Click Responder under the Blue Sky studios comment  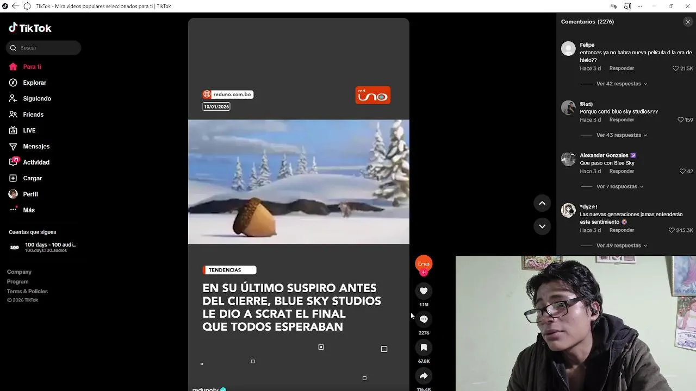[x=622, y=119]
